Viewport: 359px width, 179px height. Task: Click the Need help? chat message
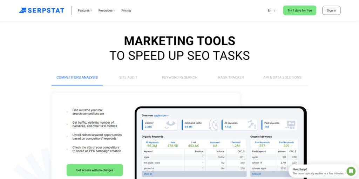coord(318,171)
